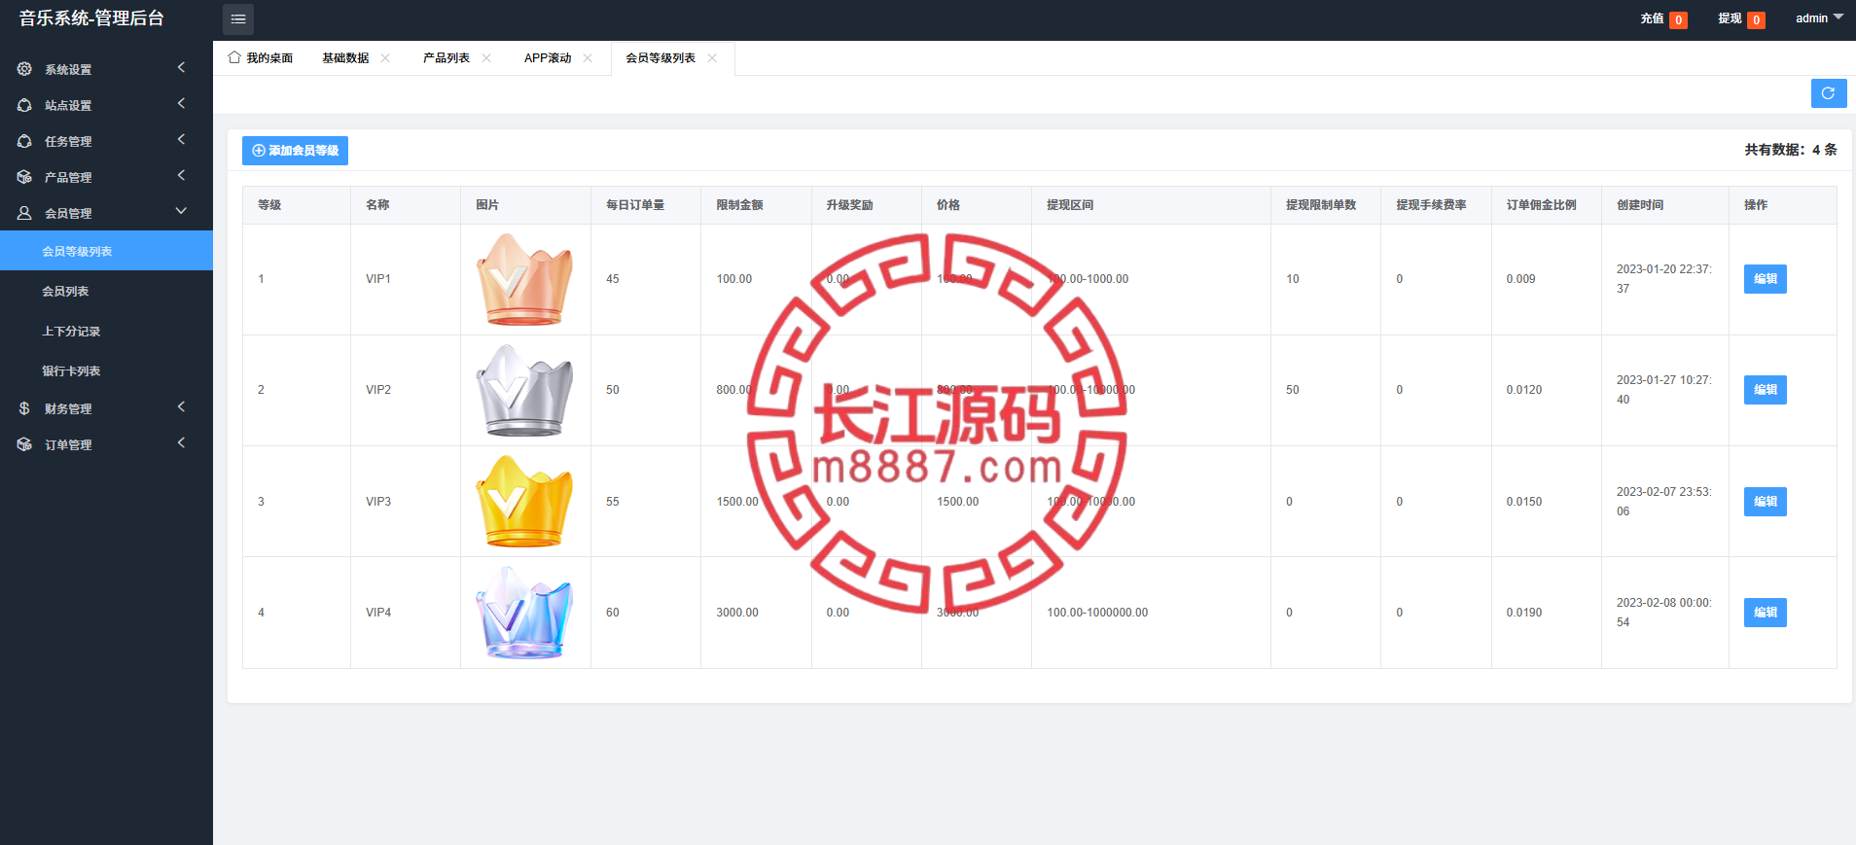Click the order management cube icon
The image size is (1856, 845).
[24, 444]
